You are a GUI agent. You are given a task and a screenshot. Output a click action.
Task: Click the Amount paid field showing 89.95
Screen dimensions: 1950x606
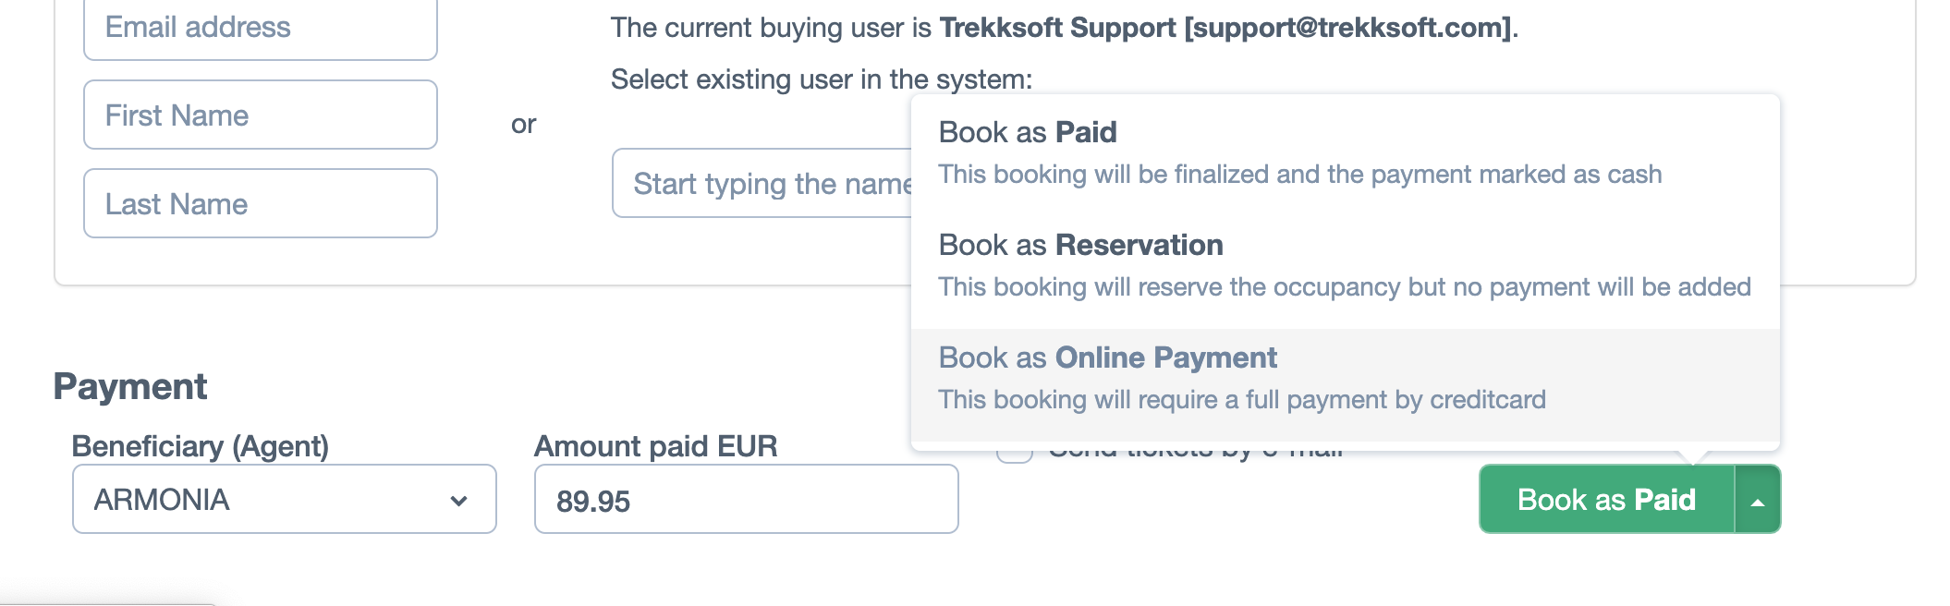coord(747,499)
